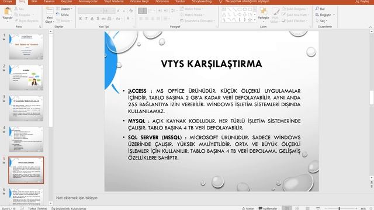Switch to the Gözden Geçir tab
374x210 pixels.
click(140, 1)
